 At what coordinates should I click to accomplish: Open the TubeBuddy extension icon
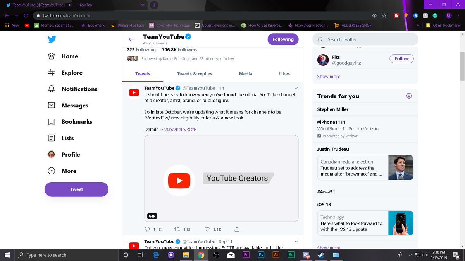(x=396, y=15)
